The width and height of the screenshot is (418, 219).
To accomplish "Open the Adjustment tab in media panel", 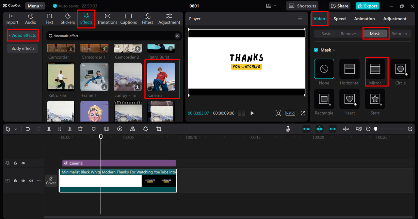I will coord(169,19).
